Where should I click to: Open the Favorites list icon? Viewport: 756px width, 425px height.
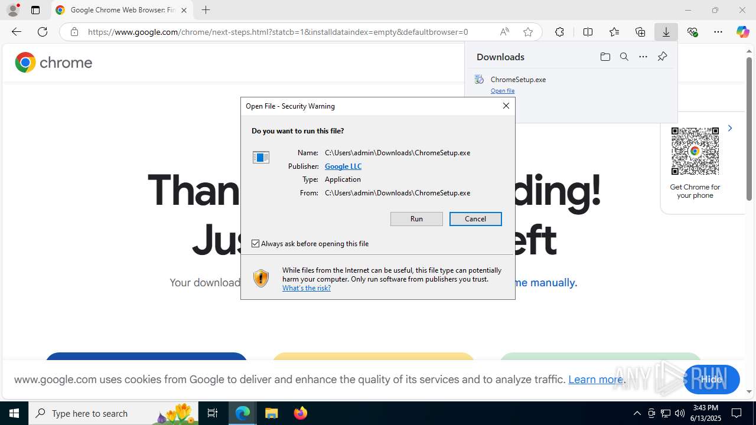click(614, 32)
